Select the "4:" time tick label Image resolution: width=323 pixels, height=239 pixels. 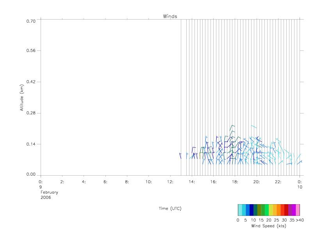[84, 182]
